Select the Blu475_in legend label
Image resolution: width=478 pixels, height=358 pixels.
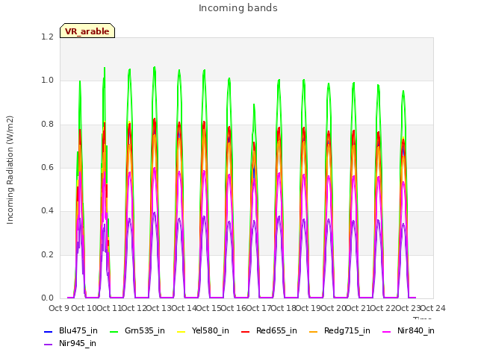click(78, 330)
